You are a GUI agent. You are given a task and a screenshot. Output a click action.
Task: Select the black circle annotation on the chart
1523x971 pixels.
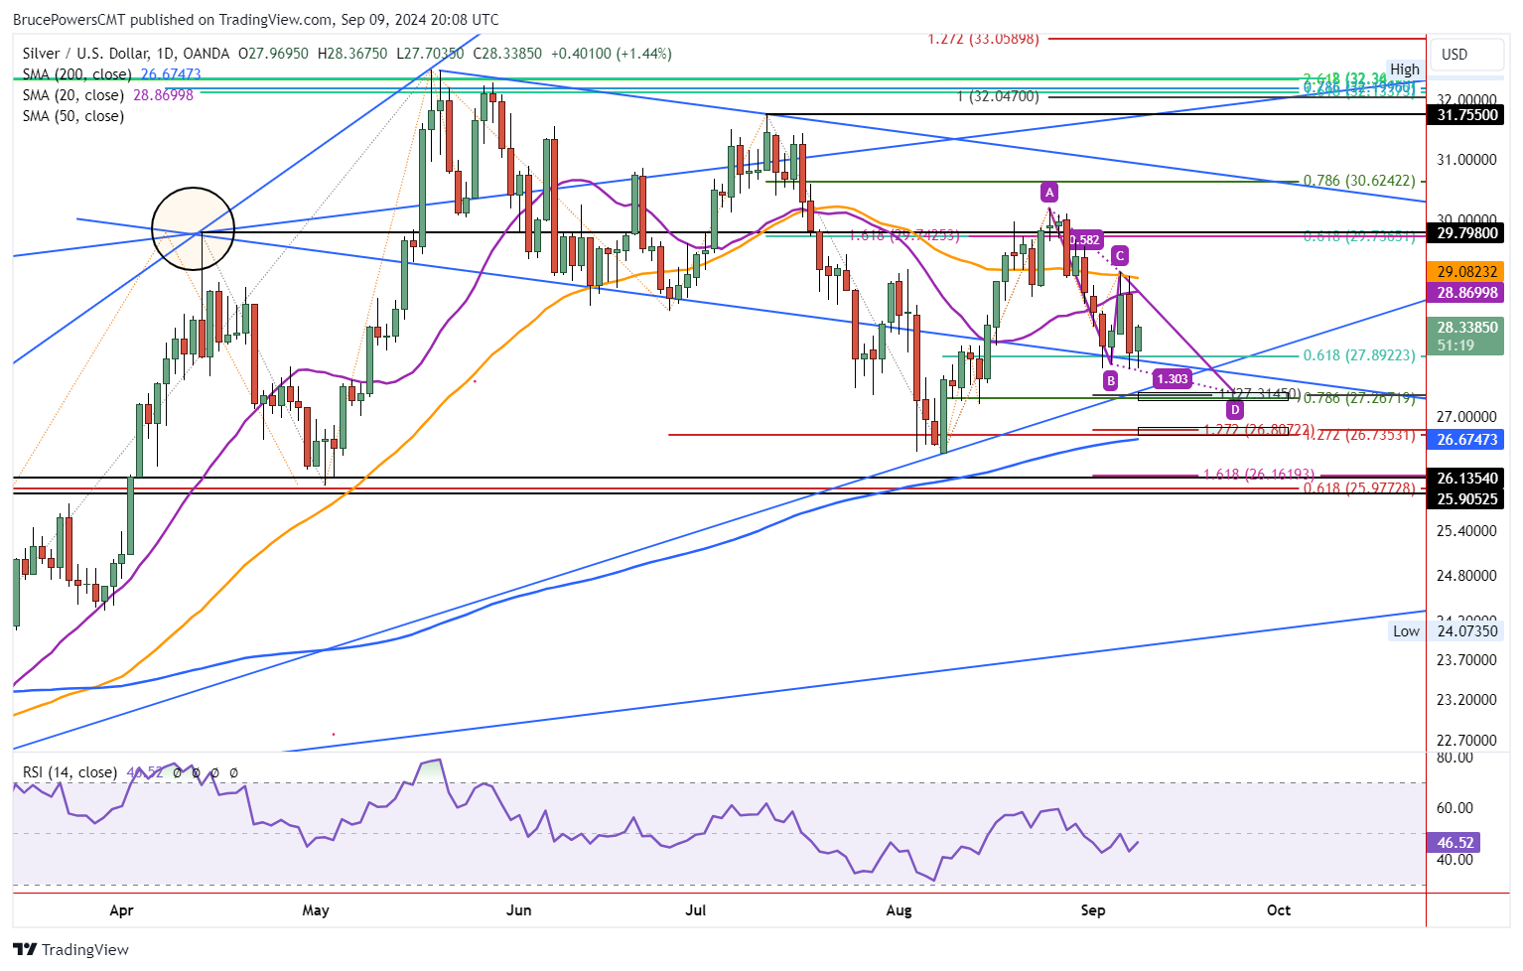193,228
